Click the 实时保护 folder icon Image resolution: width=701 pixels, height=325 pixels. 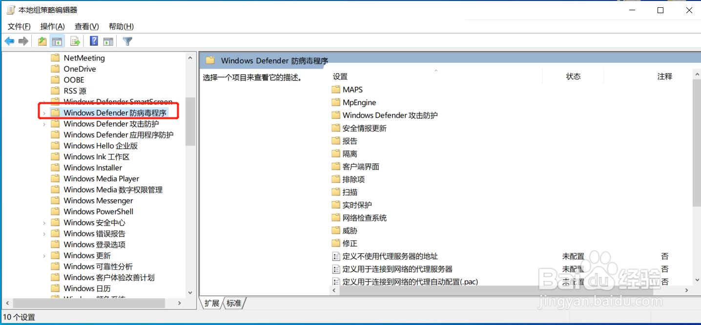click(336, 205)
